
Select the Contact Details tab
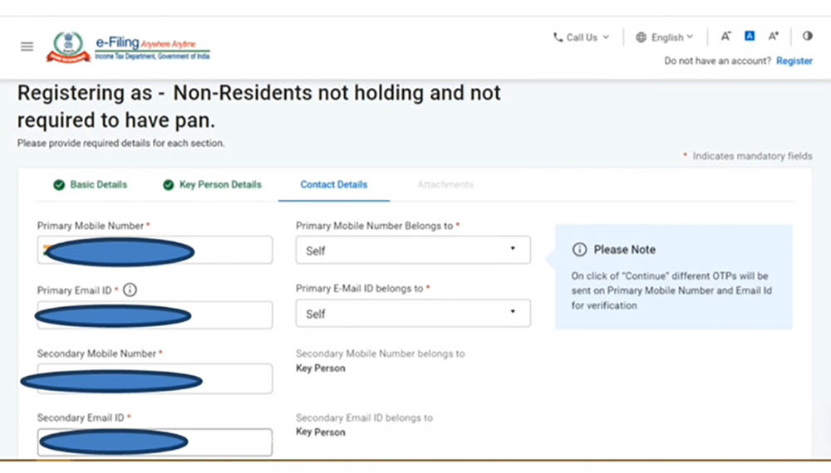[333, 184]
